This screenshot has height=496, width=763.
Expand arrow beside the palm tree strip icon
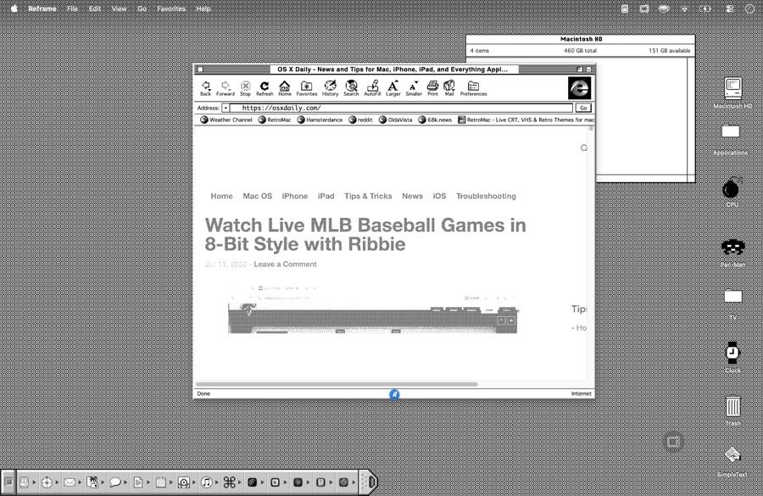(103, 482)
